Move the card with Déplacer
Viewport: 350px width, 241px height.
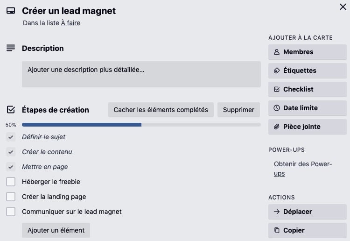pyautogui.click(x=307, y=212)
